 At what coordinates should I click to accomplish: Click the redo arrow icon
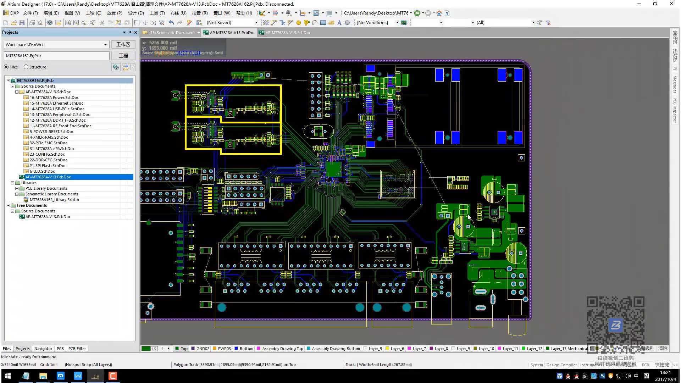tap(179, 23)
